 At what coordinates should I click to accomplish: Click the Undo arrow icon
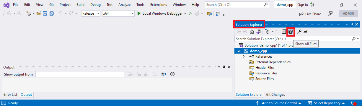tap(61, 13)
